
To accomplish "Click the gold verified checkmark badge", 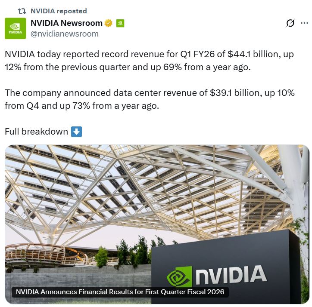I will point(109,23).
